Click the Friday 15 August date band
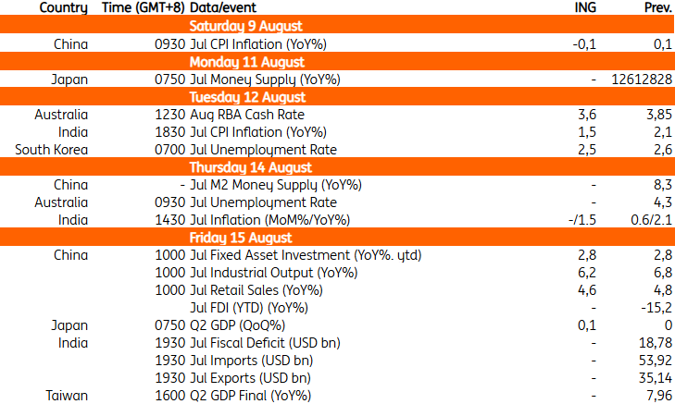The image size is (675, 404). coord(246,238)
